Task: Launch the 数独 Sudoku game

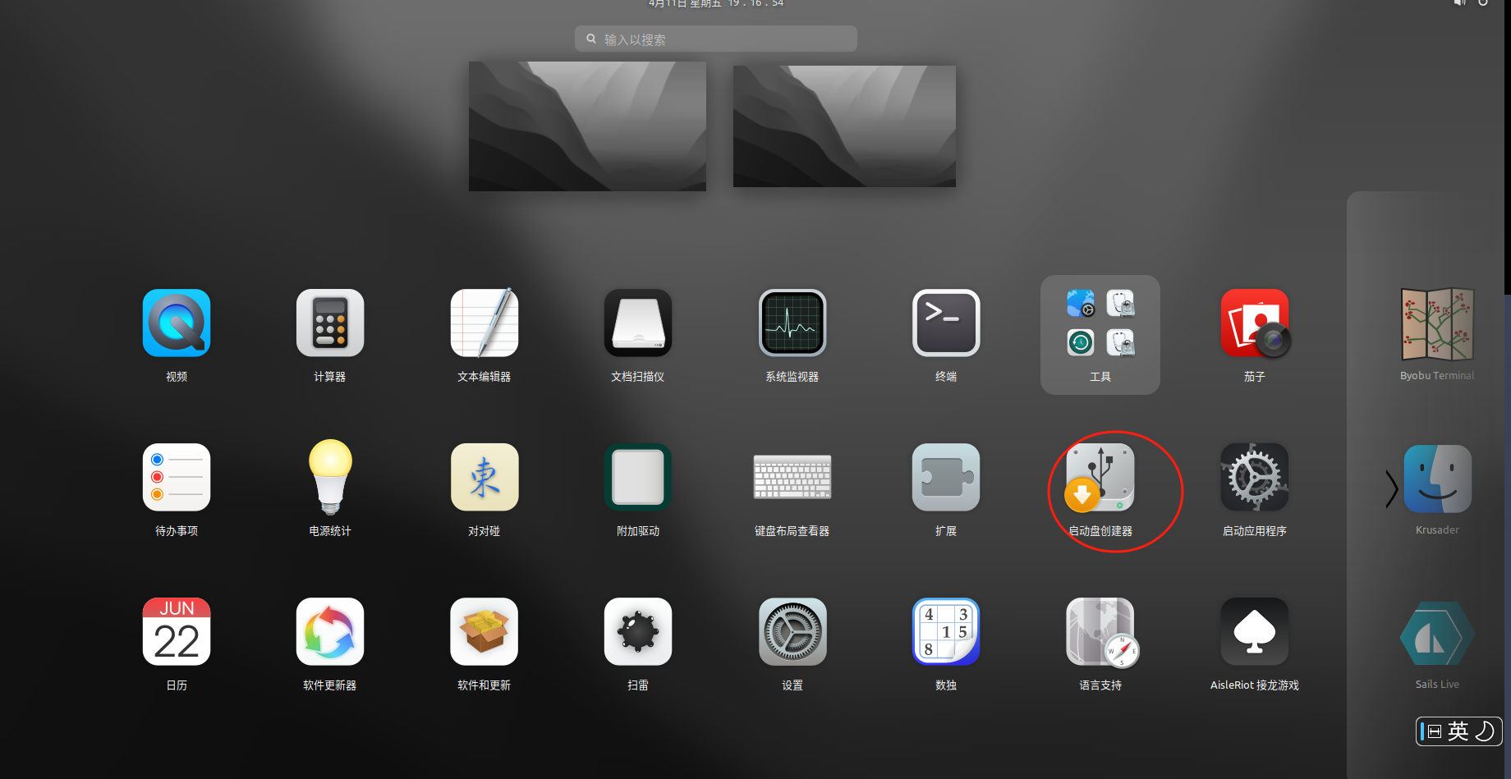Action: 946,632
